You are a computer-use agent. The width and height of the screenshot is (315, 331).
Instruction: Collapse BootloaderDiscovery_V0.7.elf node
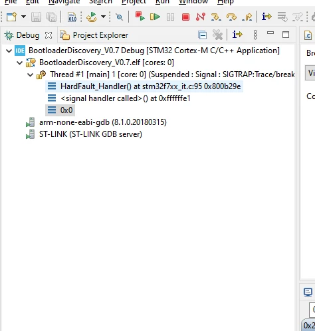(20, 63)
